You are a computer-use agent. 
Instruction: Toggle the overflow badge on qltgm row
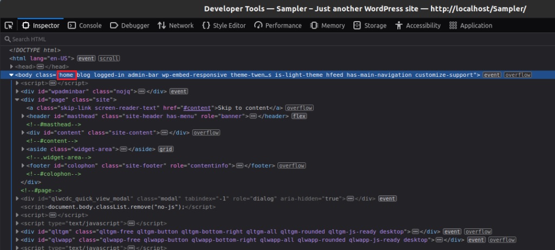[x=478, y=232]
